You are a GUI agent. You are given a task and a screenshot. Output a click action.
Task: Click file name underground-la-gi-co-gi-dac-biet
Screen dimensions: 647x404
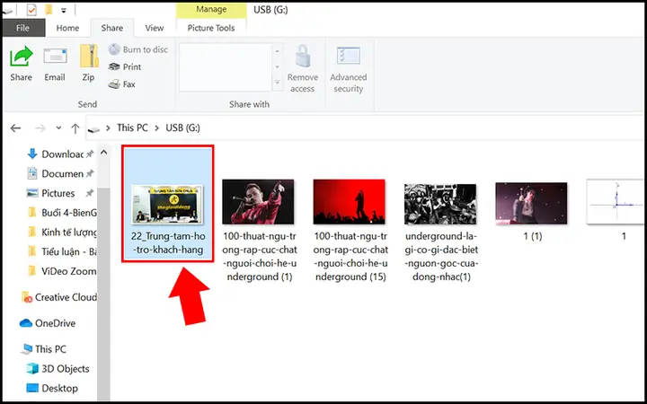click(441, 256)
